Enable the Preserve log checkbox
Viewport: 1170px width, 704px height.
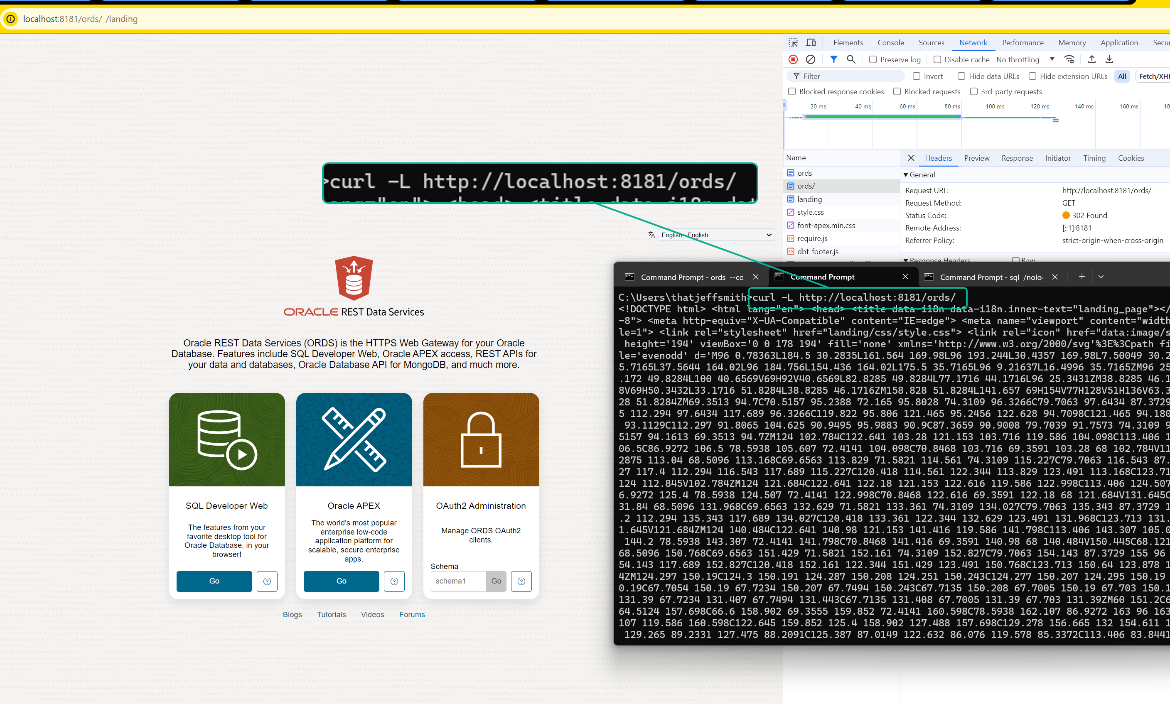873,59
